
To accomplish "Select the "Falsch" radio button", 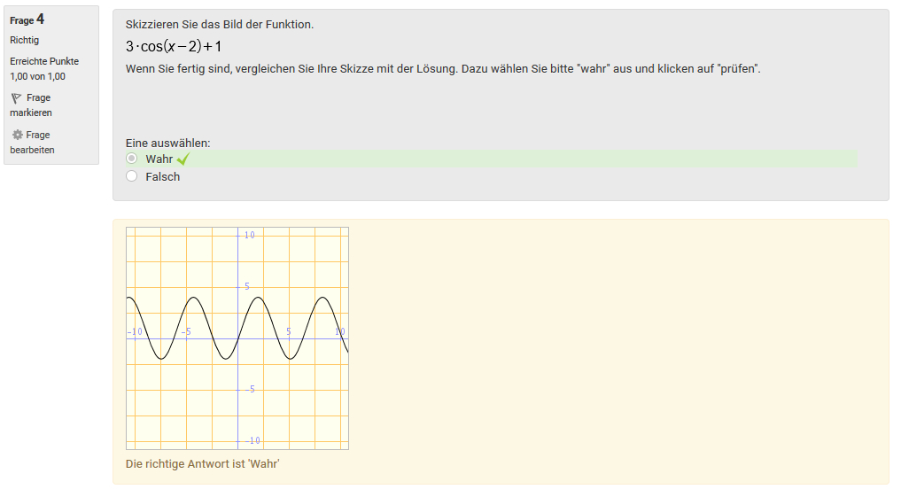I will (132, 176).
